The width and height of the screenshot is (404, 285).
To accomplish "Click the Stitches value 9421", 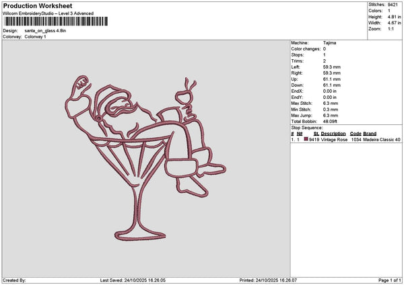I will 393,5.
